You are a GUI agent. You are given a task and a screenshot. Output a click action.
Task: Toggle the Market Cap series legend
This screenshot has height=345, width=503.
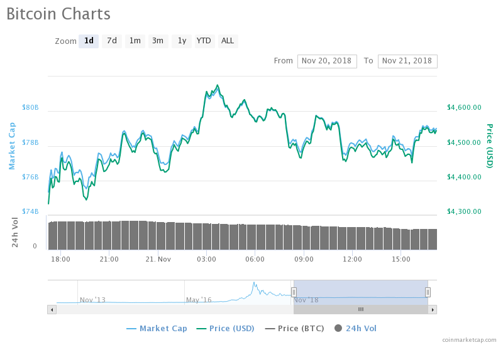pos(157,328)
